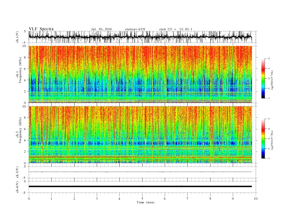Click the "-5" tick on ch.2 color bar
Viewport: 288px width, 223px height.
coord(268,138)
